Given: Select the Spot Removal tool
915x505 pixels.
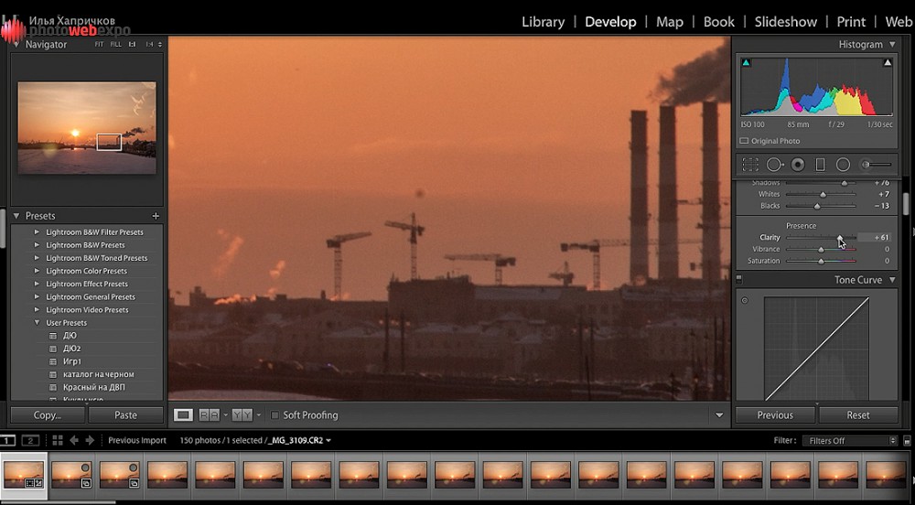Looking at the screenshot, I should point(774,165).
